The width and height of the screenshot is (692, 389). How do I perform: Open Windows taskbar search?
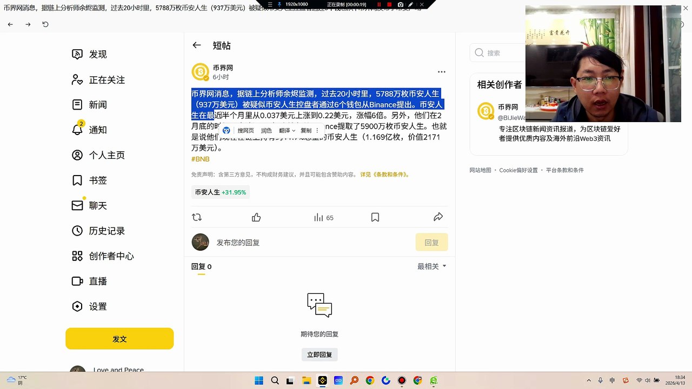coord(275,380)
